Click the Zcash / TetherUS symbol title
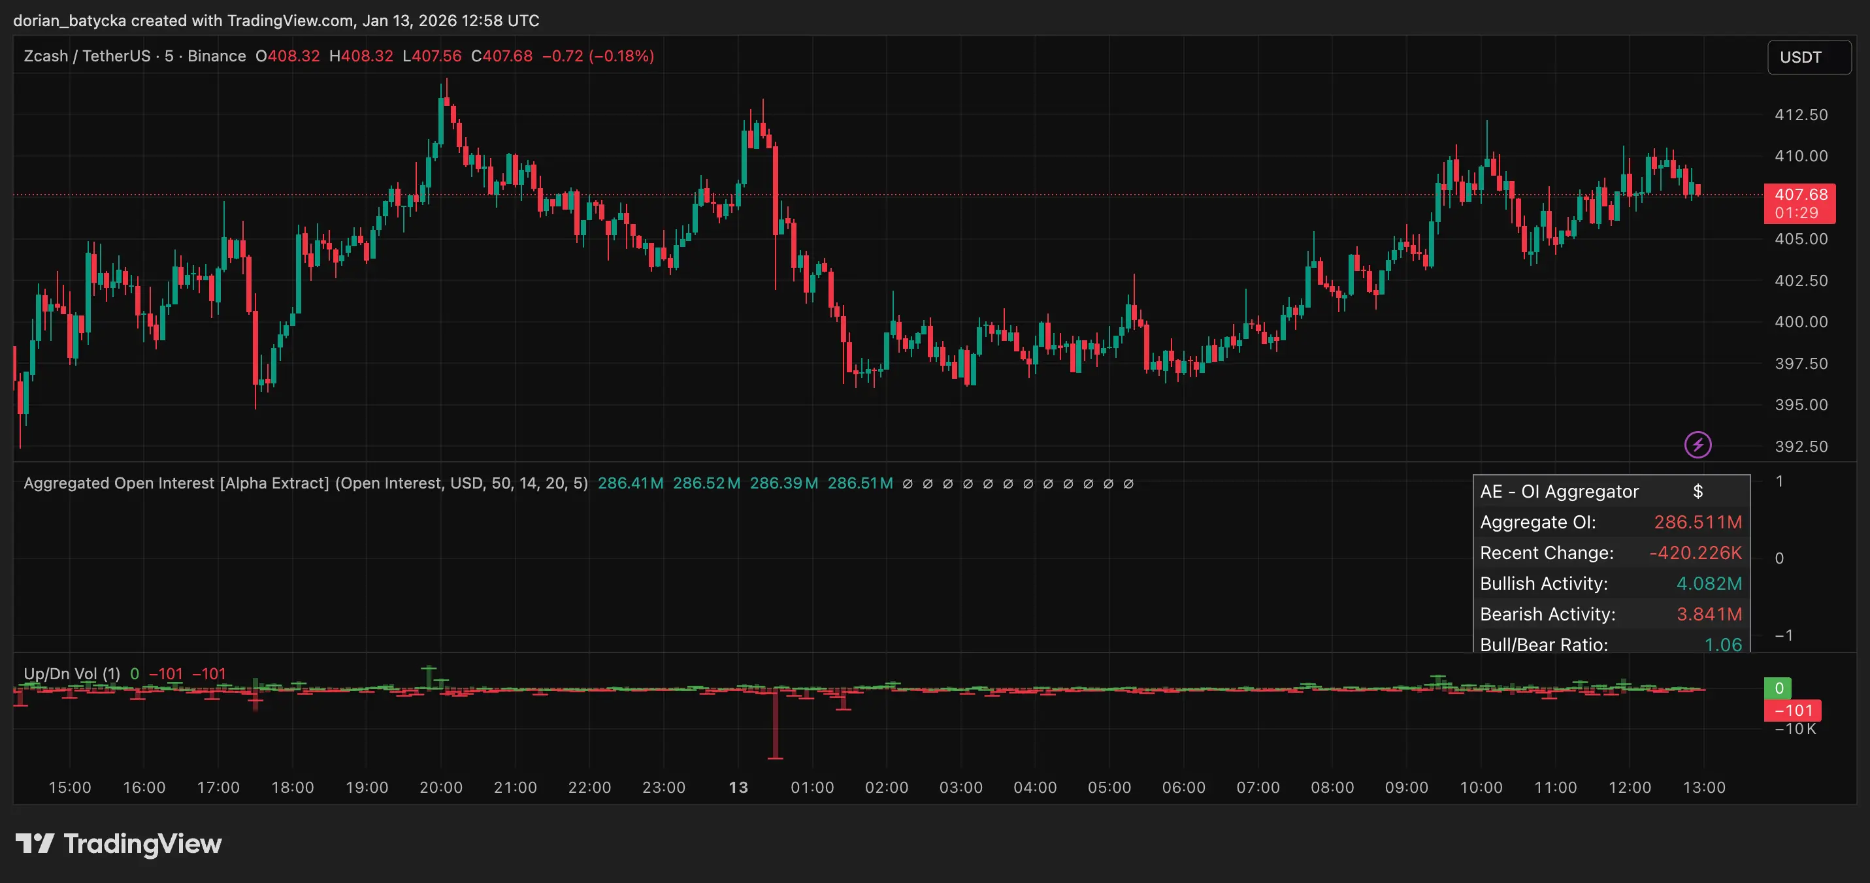The image size is (1870, 883). (87, 56)
